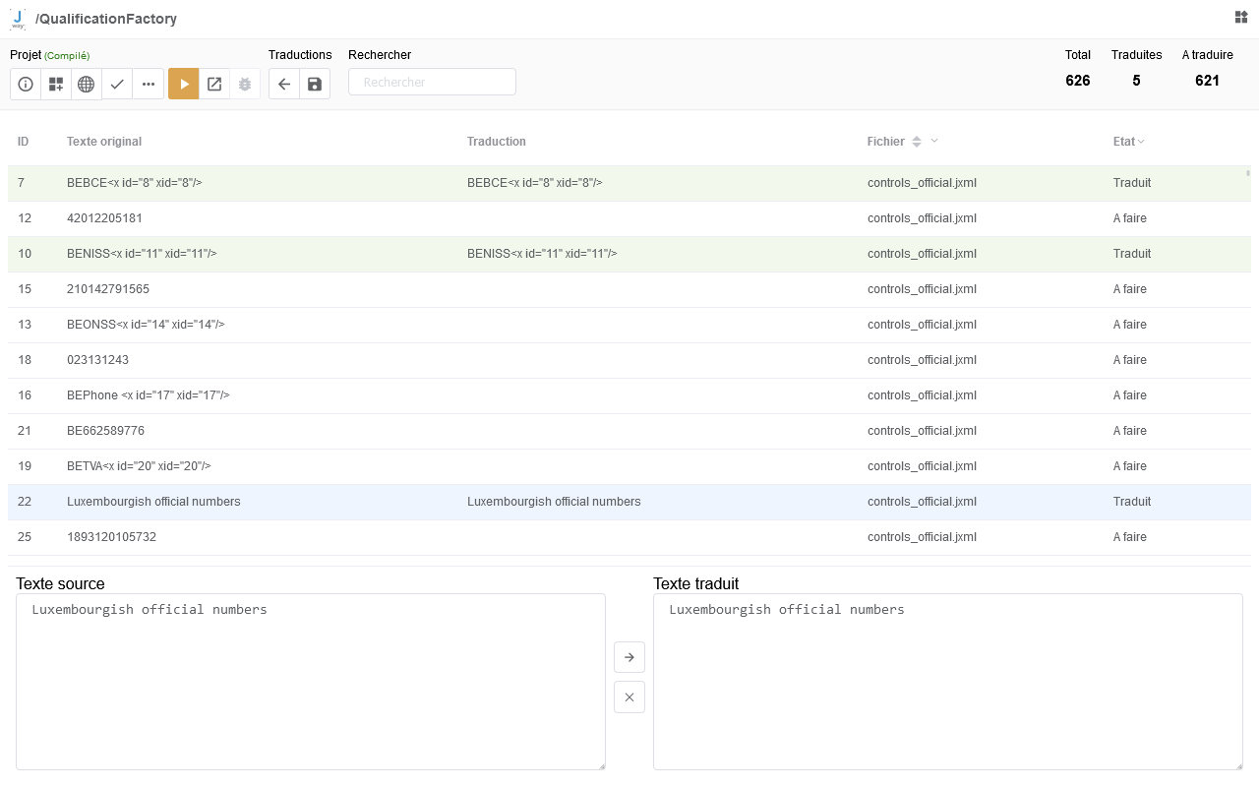The width and height of the screenshot is (1259, 787).
Task: Copy source text using the right-arrow button
Action: (x=629, y=657)
